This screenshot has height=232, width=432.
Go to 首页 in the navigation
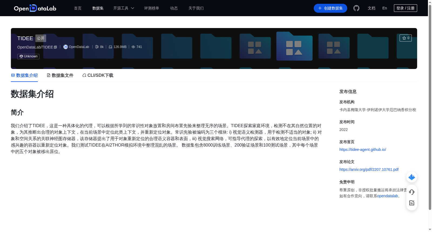[78, 8]
